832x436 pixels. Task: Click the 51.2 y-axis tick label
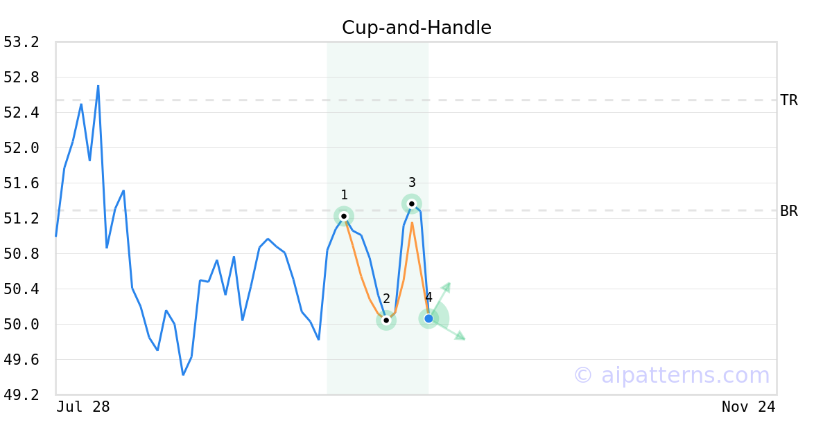(21, 219)
